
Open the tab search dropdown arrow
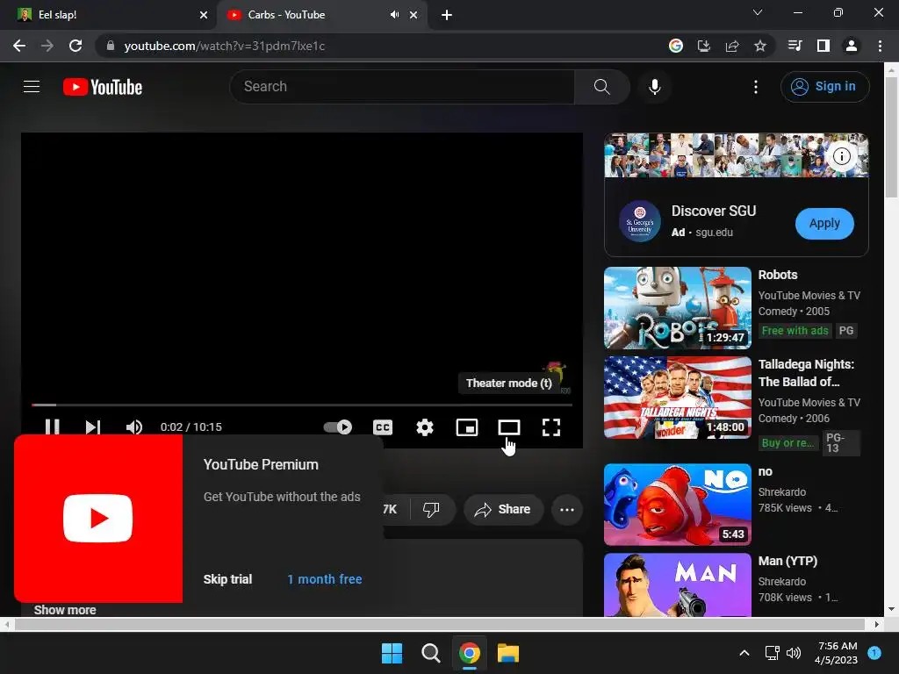click(758, 12)
